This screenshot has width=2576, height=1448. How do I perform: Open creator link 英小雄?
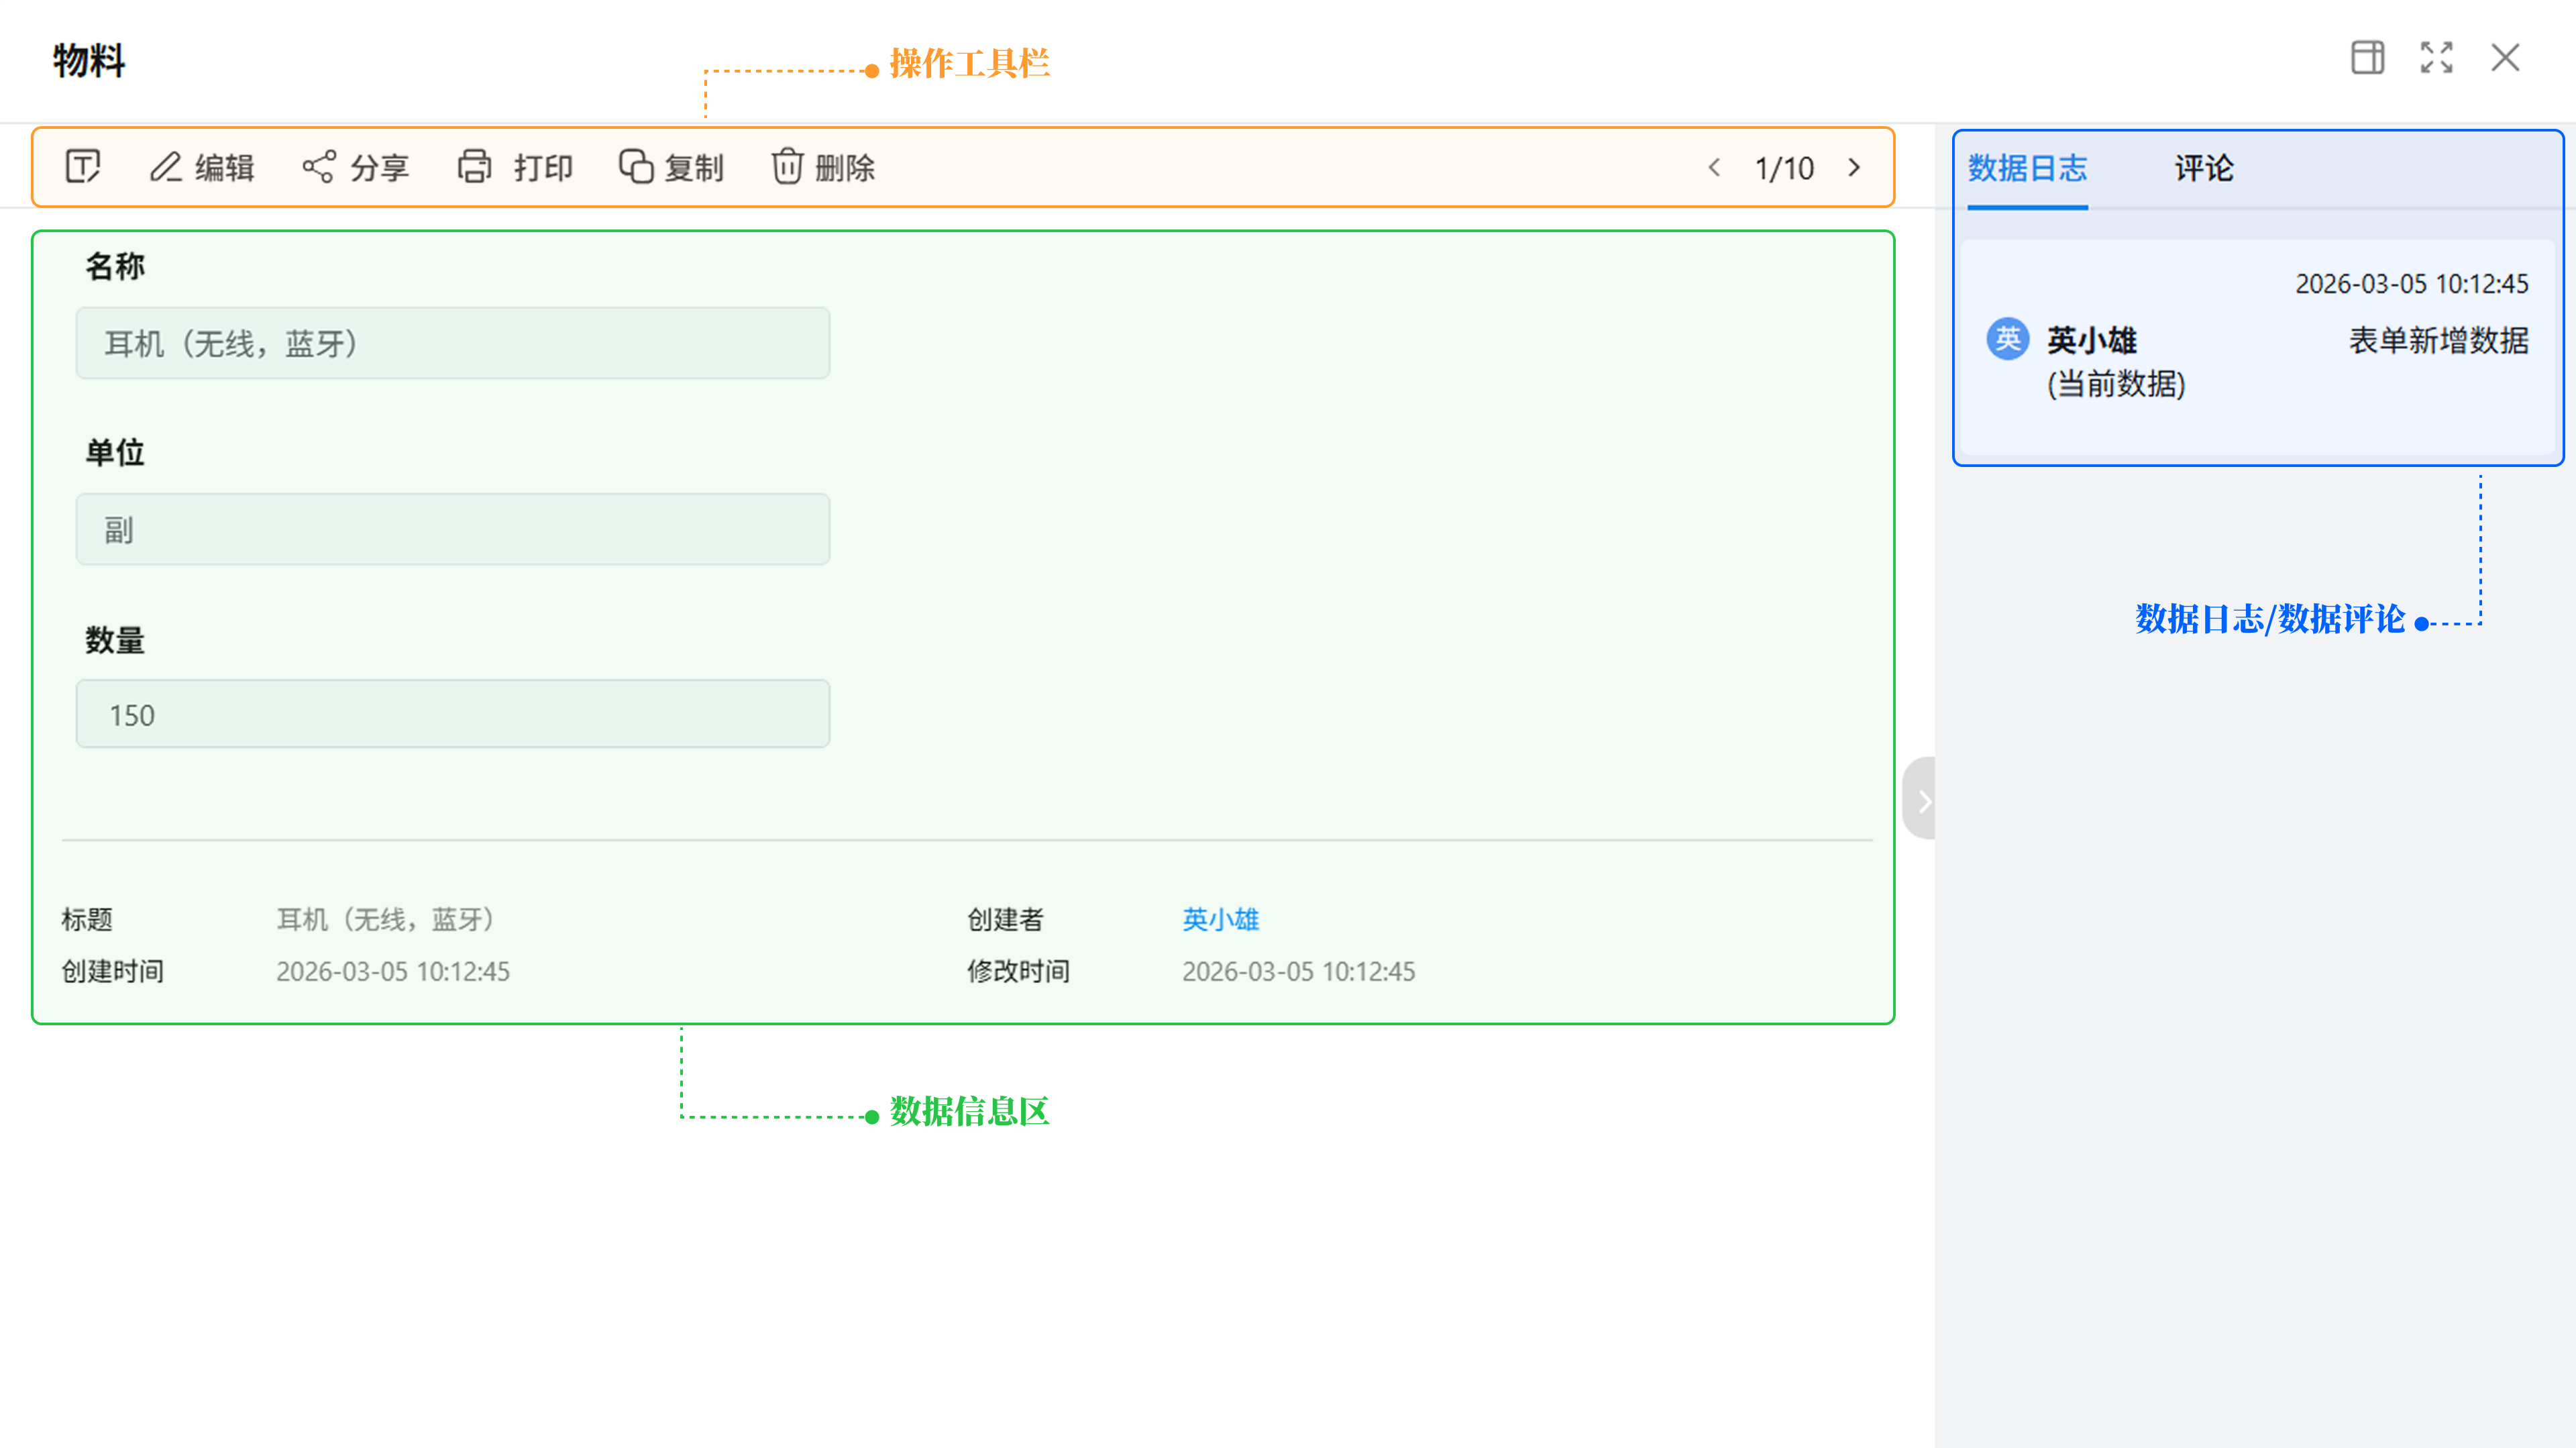(x=1220, y=919)
